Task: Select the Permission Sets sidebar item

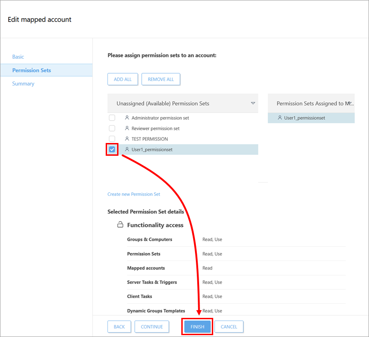Action: 31,70
